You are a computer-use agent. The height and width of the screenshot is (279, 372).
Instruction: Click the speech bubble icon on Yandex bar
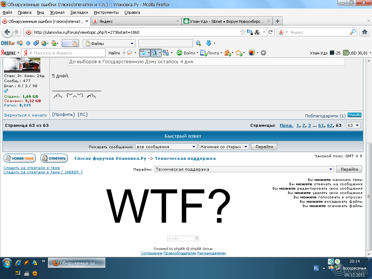click(x=129, y=53)
